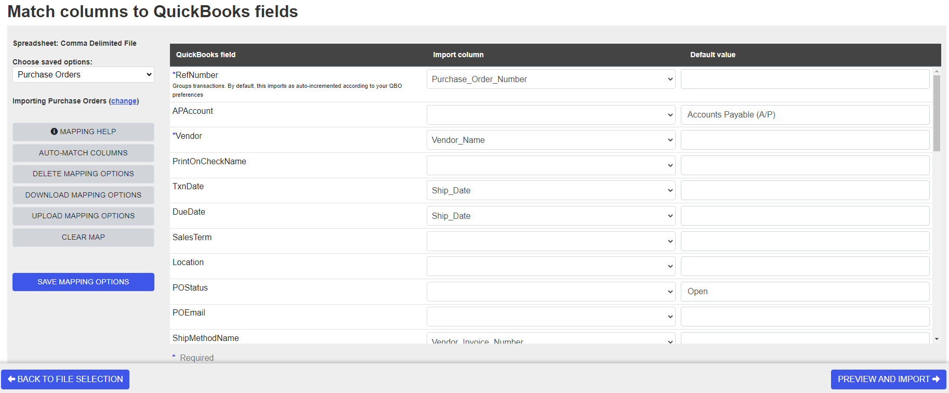Click PrintOnCheckName default value field
Viewport: 949px width, 393px height.
tap(805, 165)
